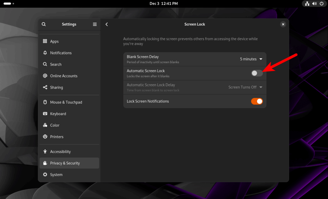The height and width of the screenshot is (199, 328).
Task: Click the Sharing icon in sidebar
Action: (45, 87)
